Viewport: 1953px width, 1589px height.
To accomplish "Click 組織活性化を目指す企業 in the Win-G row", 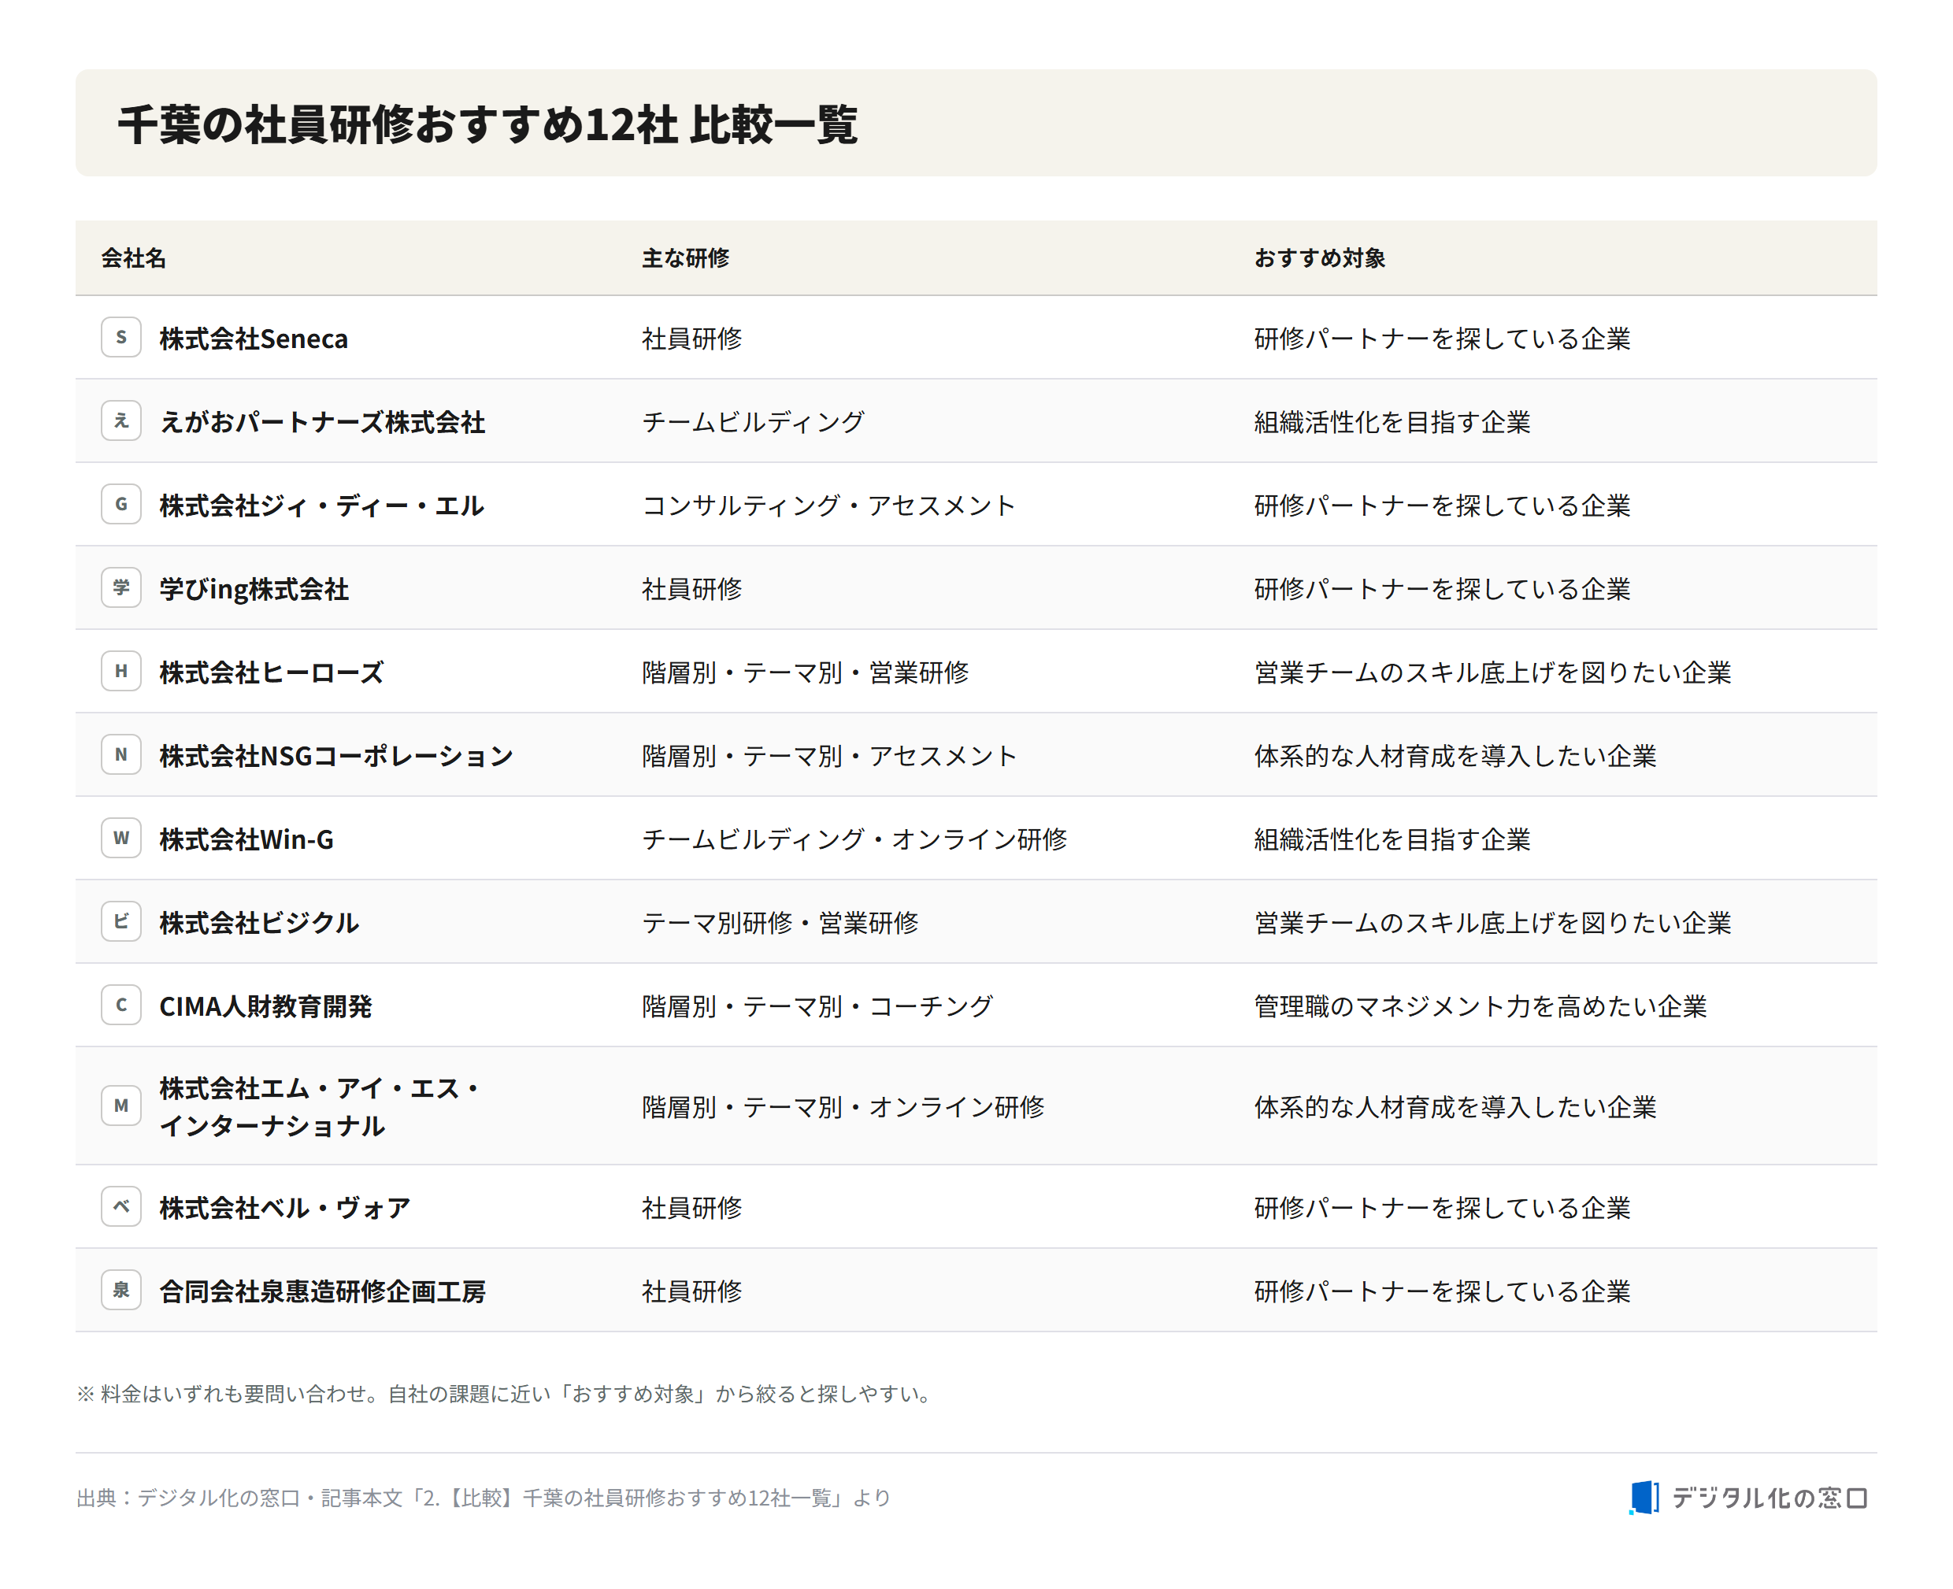I will [x=1392, y=839].
